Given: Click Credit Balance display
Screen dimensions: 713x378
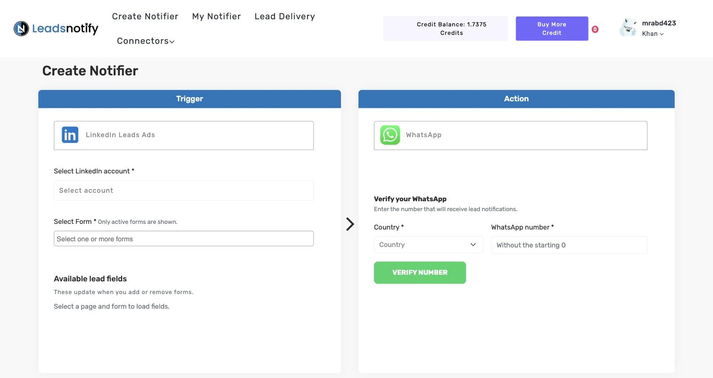Looking at the screenshot, I should (x=446, y=28).
